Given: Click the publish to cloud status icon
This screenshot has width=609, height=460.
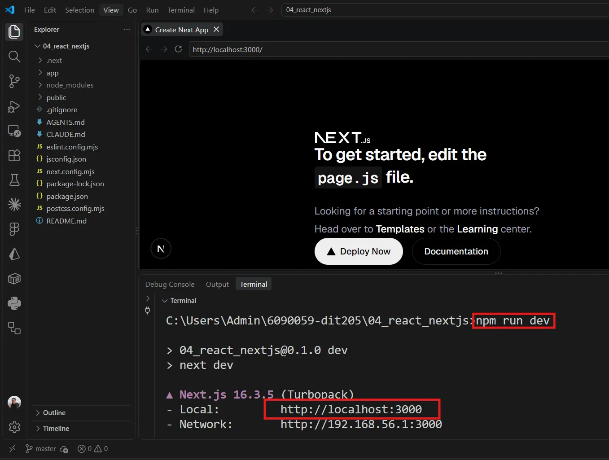Looking at the screenshot, I should pyautogui.click(x=64, y=449).
